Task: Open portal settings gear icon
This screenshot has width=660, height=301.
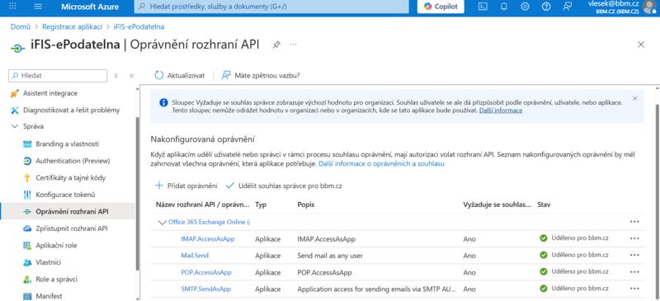Action: click(x=525, y=7)
